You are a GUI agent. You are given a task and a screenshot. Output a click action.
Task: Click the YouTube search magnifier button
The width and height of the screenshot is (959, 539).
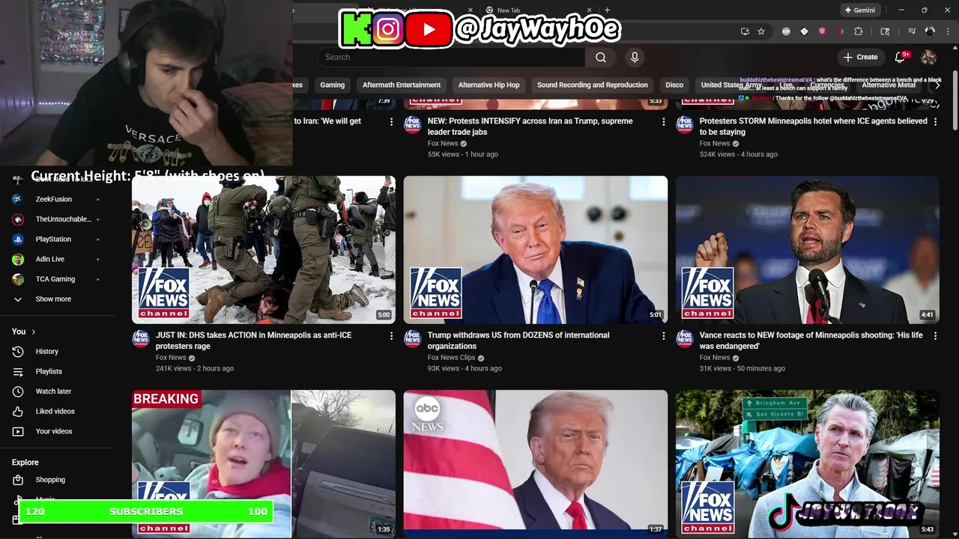[x=601, y=57]
